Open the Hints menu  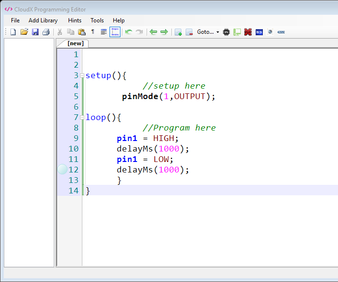tap(75, 20)
